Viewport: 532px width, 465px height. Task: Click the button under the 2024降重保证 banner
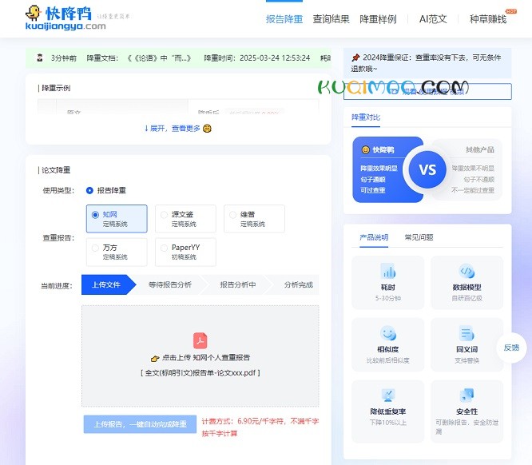coord(427,91)
